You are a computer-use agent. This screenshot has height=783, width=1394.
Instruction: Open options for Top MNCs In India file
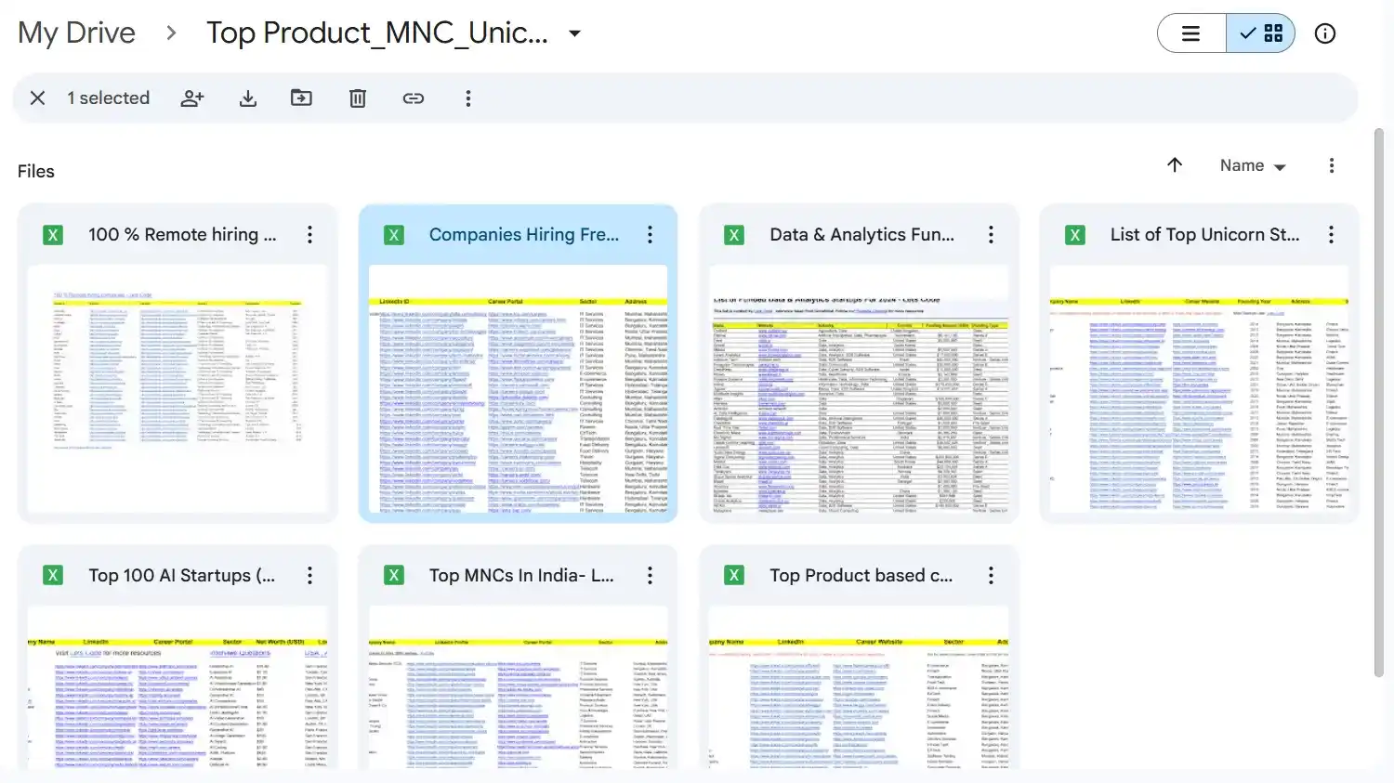(650, 576)
